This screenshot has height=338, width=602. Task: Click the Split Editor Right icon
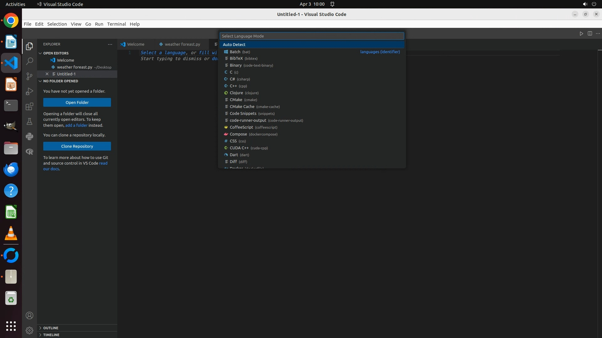(590, 33)
